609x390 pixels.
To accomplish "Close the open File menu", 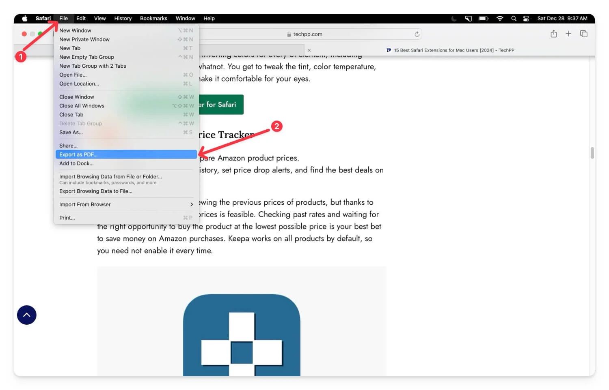I will coord(63,18).
